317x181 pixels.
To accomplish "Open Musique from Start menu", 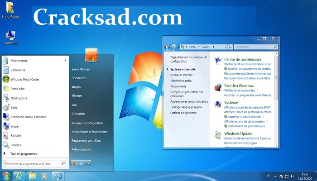I will pyautogui.click(x=77, y=95).
